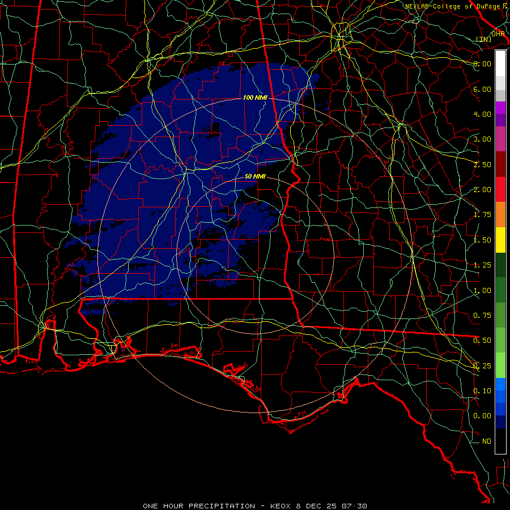Click the 3.00 legend value
Viewport: 510px width, 510px height.
482,139
